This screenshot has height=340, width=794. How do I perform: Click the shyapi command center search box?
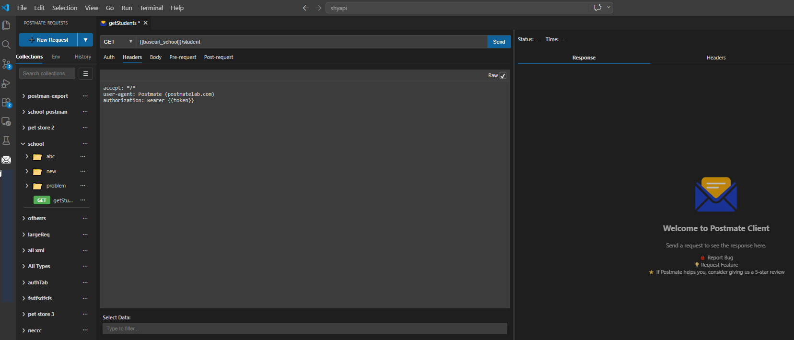458,8
